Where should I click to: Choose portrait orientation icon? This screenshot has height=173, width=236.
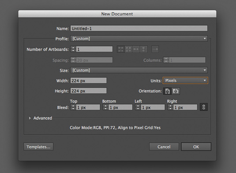(167, 91)
